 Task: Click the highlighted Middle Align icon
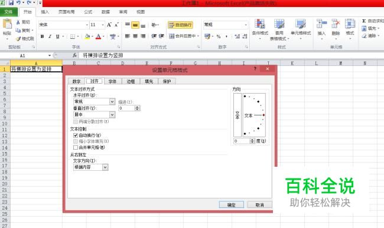coord(135,25)
